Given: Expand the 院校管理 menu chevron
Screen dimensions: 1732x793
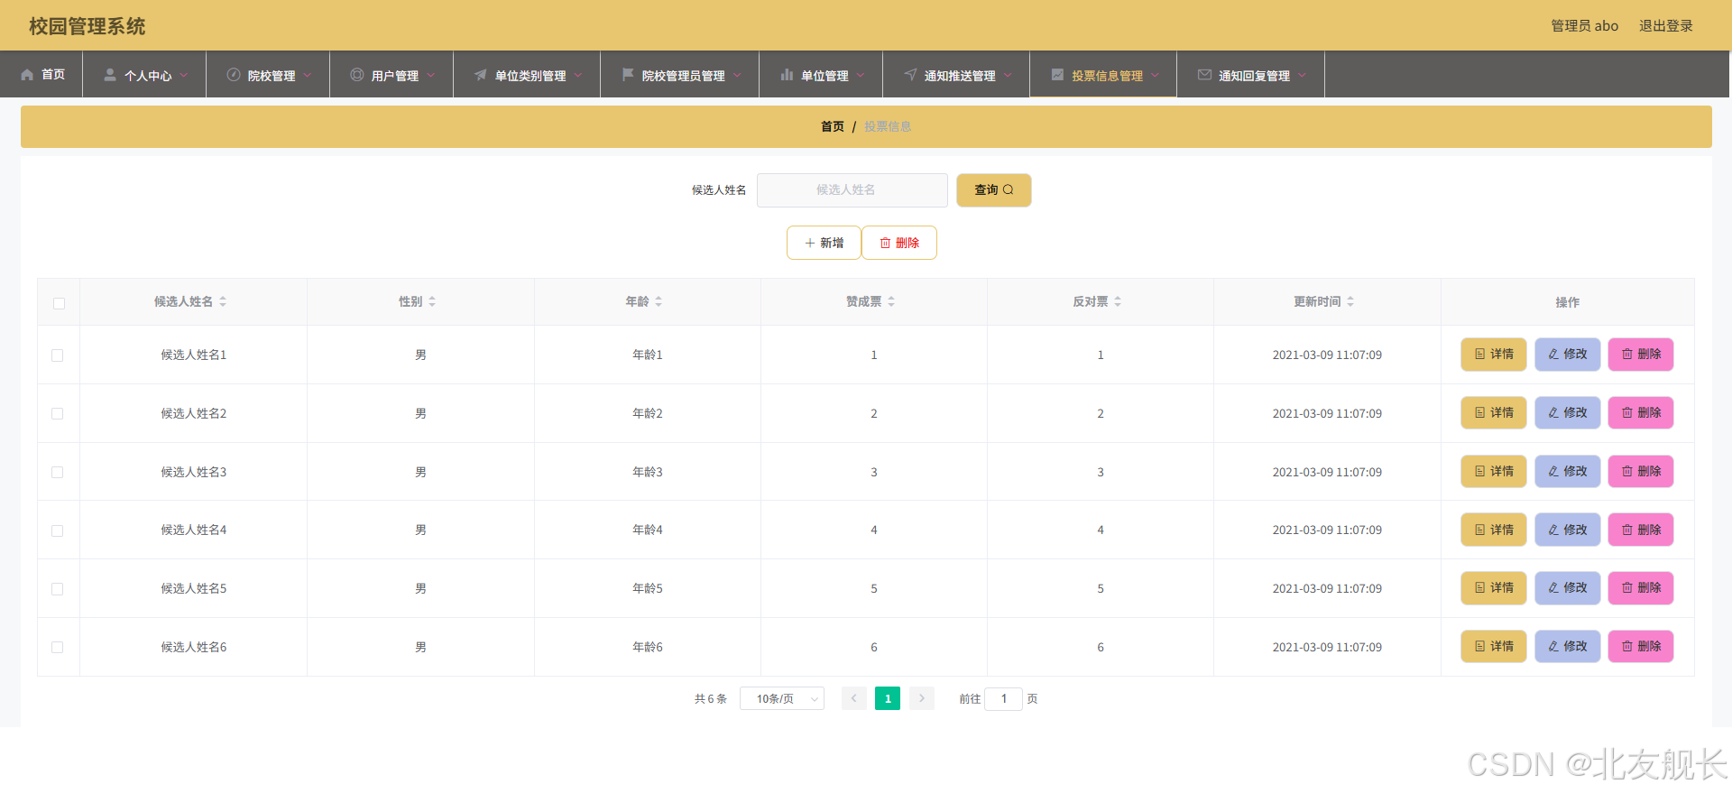Looking at the screenshot, I should 308,76.
